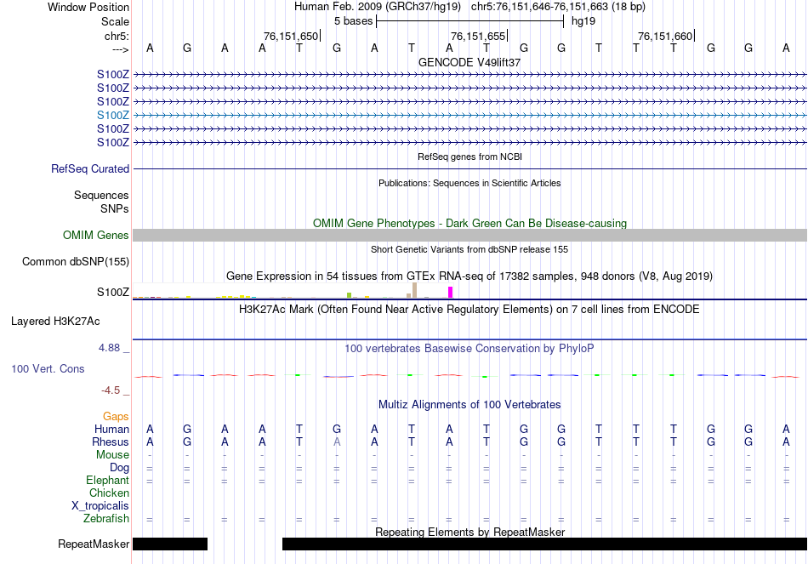This screenshot has height=564, width=808.
Task: Click the orange "Gaps" row label
Action: pyautogui.click(x=116, y=417)
